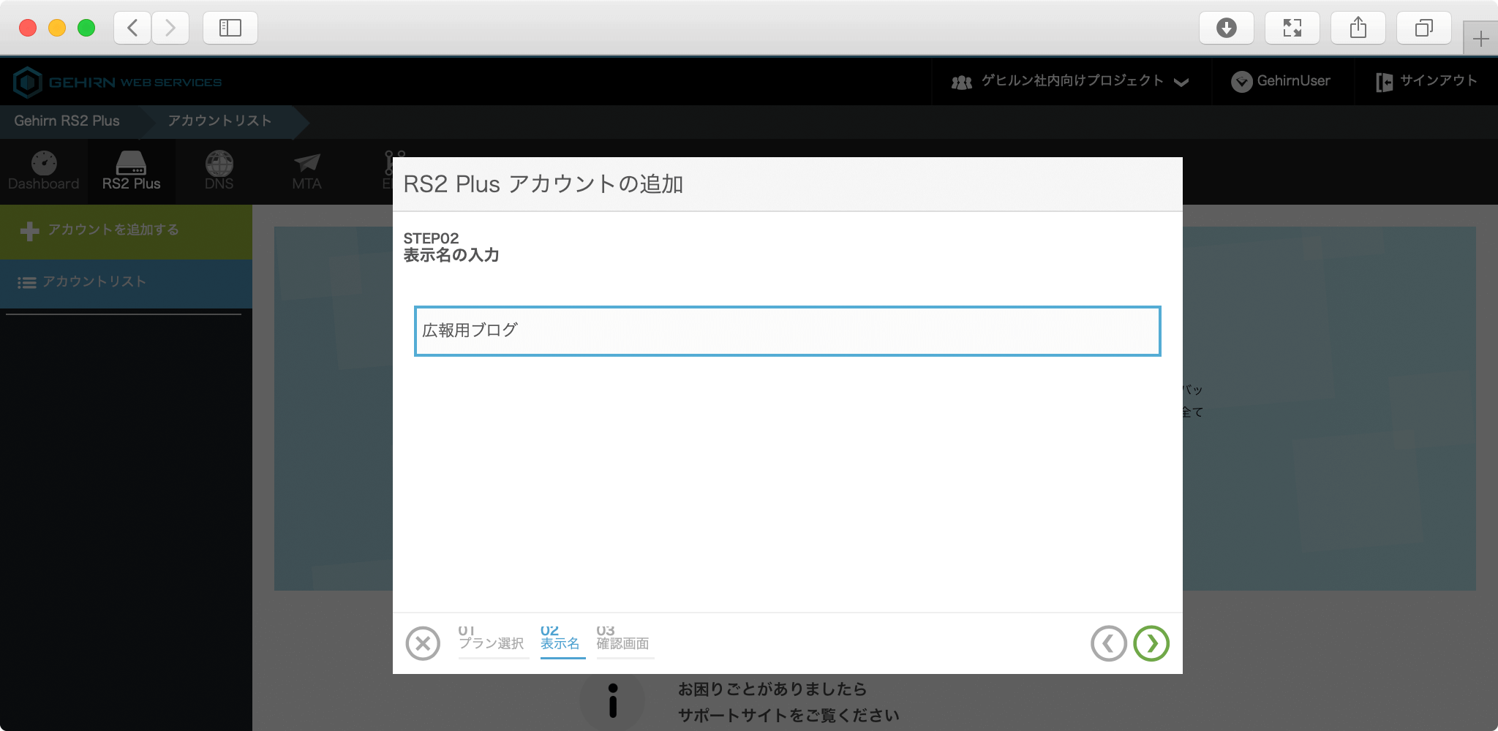The width and height of the screenshot is (1498, 731).
Task: Click the green next step arrow
Action: point(1151,643)
